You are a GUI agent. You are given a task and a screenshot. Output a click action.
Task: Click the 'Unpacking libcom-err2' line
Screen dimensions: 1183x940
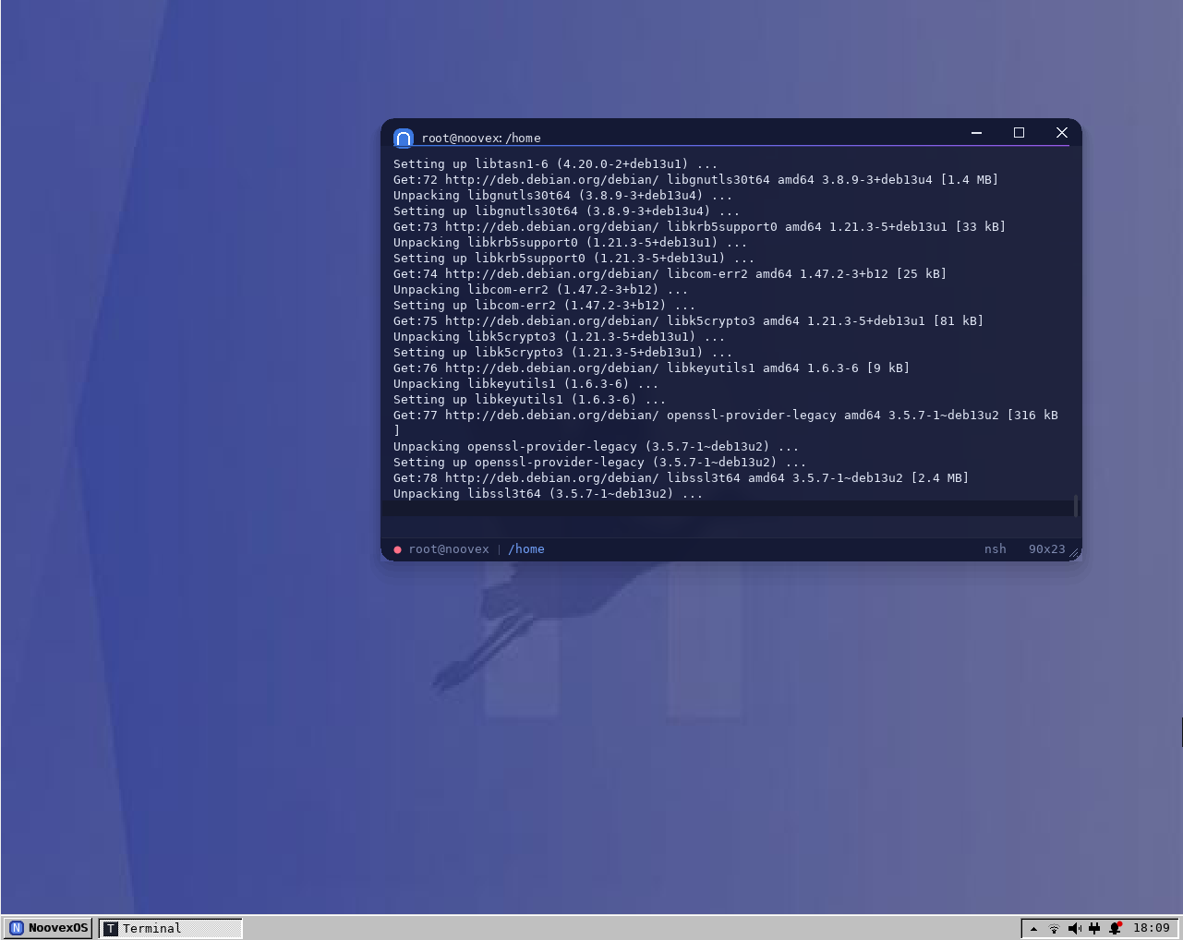click(540, 290)
